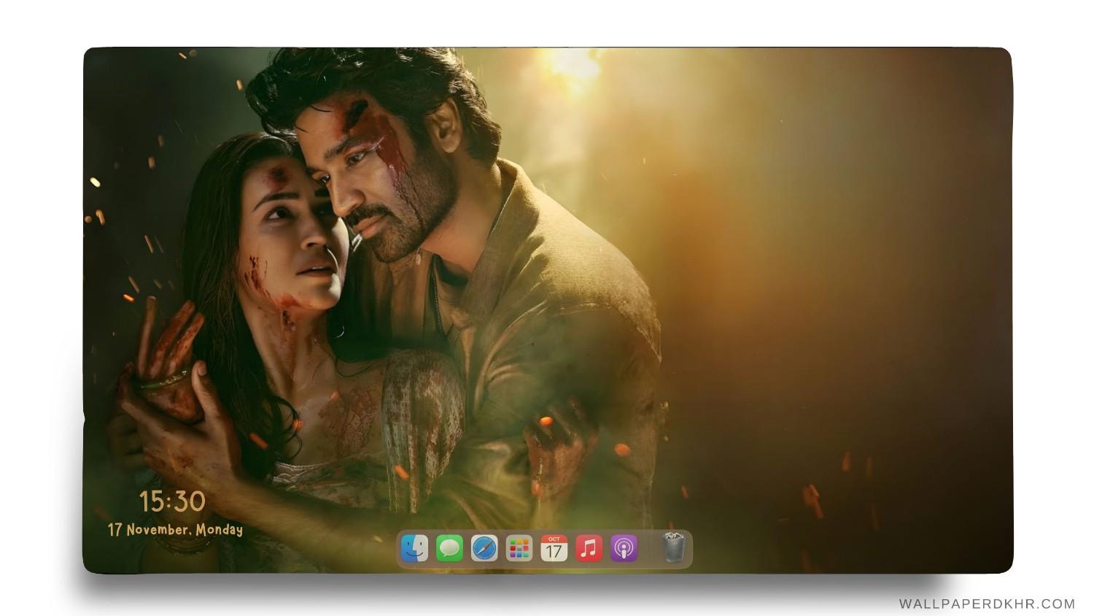1094x616 pixels.
Task: Click the smiling Finder face icon
Action: pyautogui.click(x=413, y=549)
